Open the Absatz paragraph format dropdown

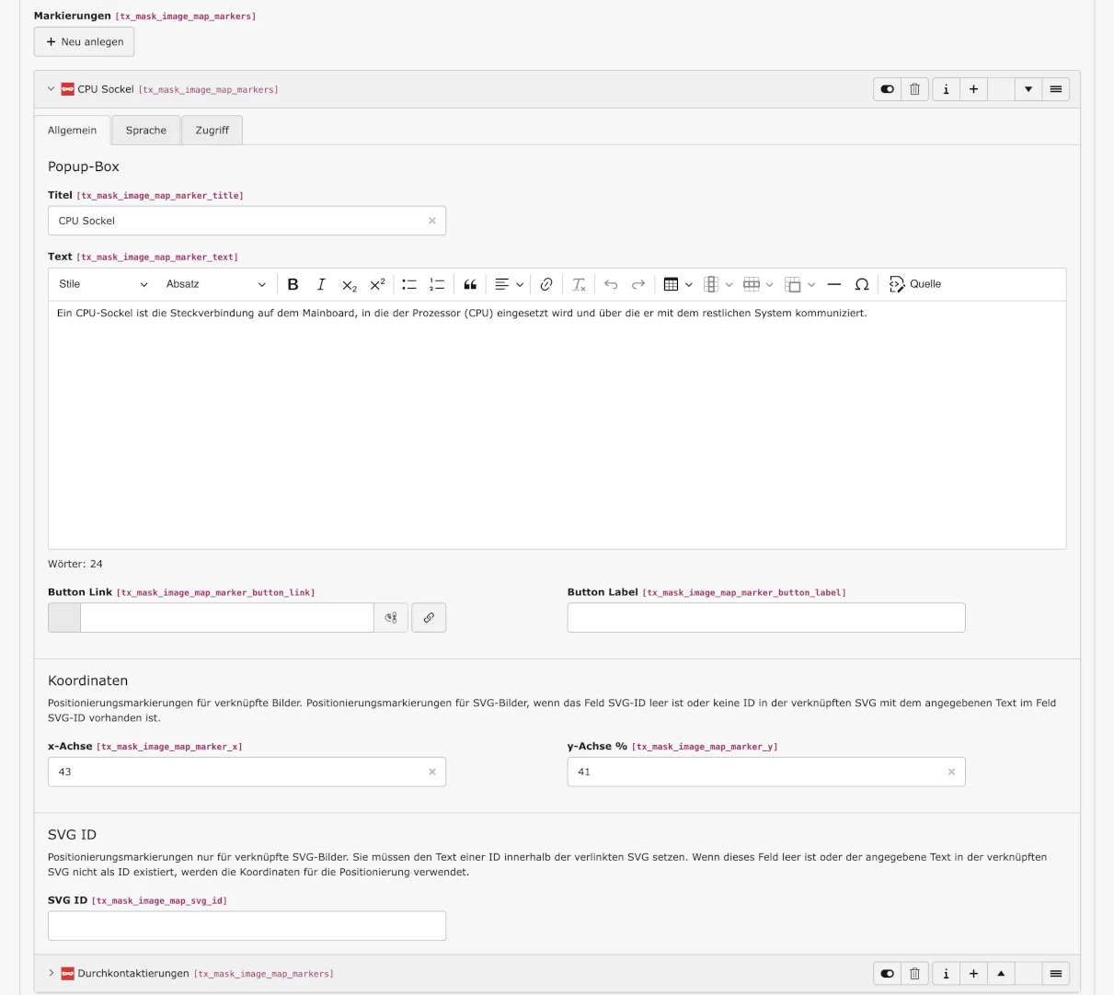(216, 284)
